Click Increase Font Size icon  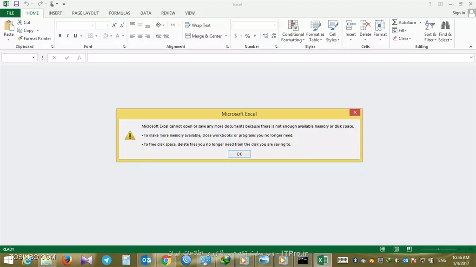coord(114,25)
